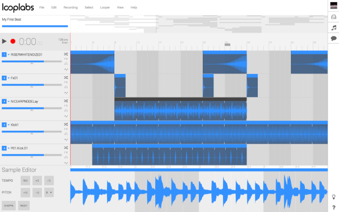This screenshot has width=339, height=212.
Task: Toggle FX on the Kick1 track
Action: (66, 129)
